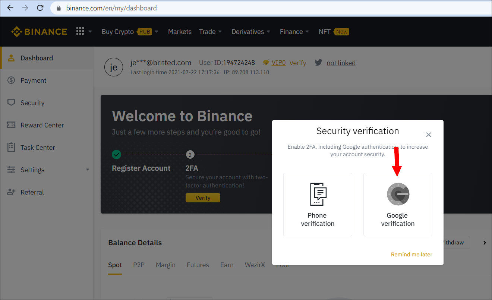Click the Reward Center ticket icon
This screenshot has width=492, height=300.
[x=11, y=125]
